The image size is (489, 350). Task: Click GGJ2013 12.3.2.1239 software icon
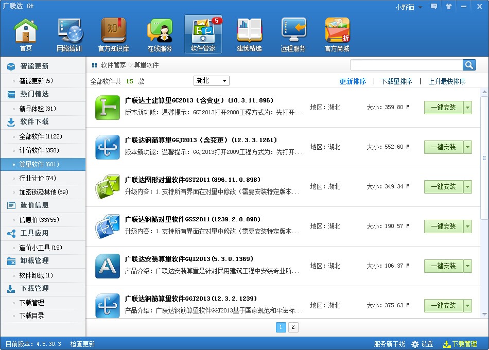[107, 306]
